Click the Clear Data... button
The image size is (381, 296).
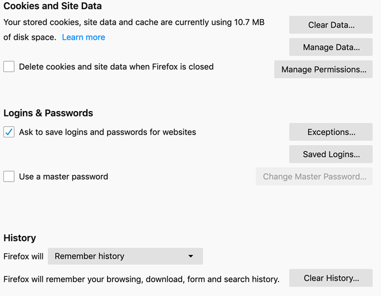[x=331, y=25]
